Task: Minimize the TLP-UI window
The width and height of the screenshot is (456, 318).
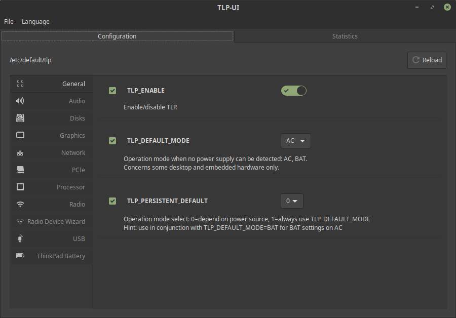Action: [417, 7]
